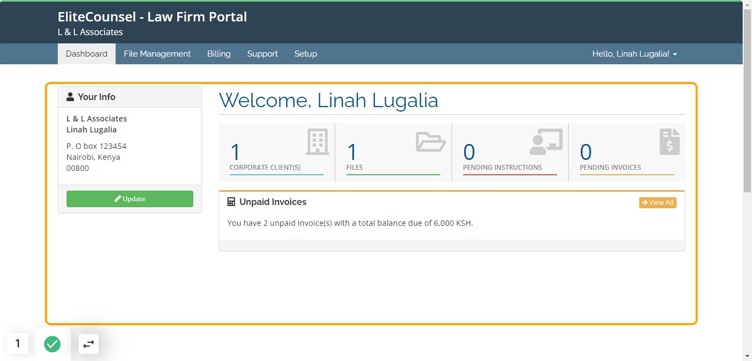This screenshot has width=752, height=361.
Task: Click the pending invoices dollar document icon
Action: 669,142
